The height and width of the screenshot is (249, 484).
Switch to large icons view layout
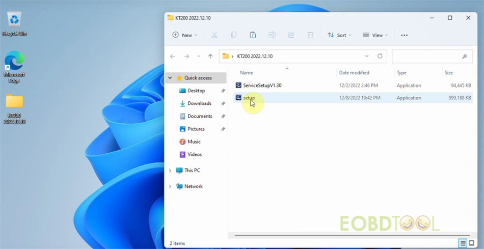click(471, 243)
